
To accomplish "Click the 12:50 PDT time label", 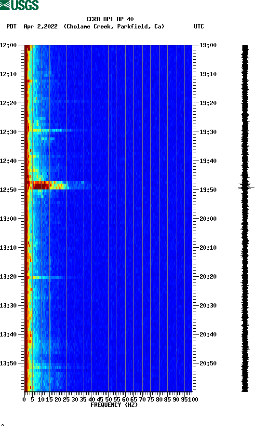I will pos(9,190).
